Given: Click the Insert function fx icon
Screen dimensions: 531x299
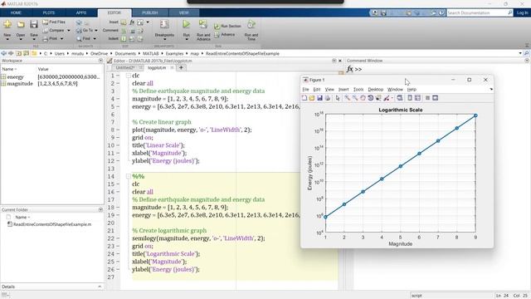Looking at the screenshot, I should pyautogui.click(x=132, y=22).
